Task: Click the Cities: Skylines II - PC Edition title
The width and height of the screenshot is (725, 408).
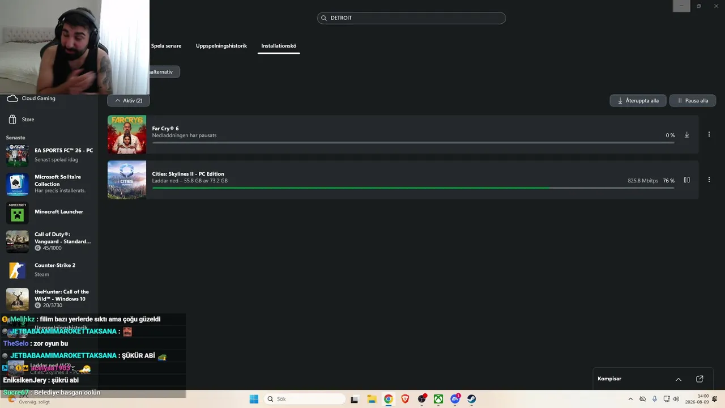Action: pos(188,174)
